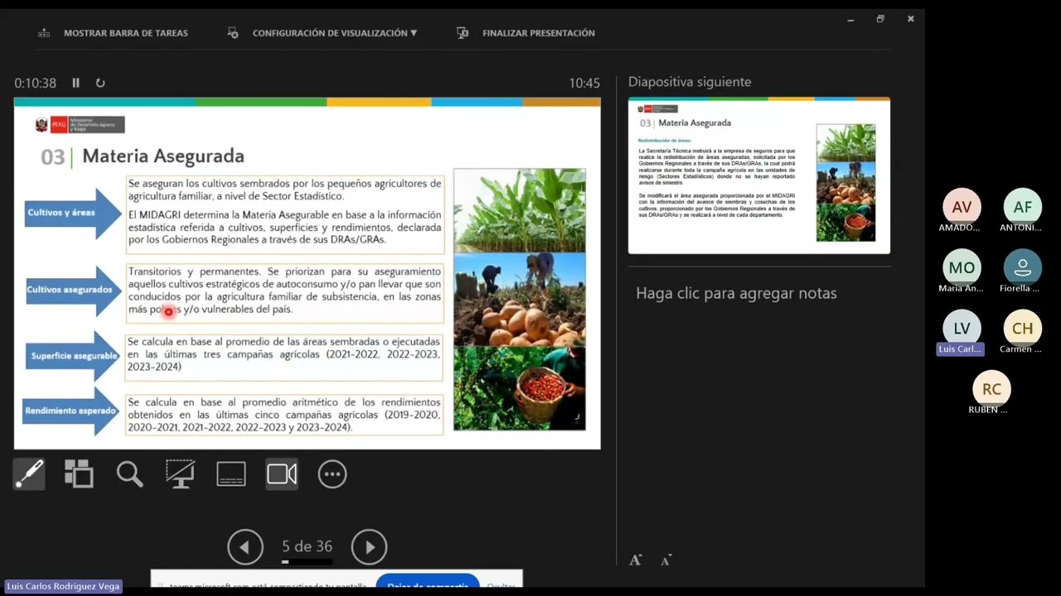
Task: Advance to the next slide arrow
Action: 369,547
